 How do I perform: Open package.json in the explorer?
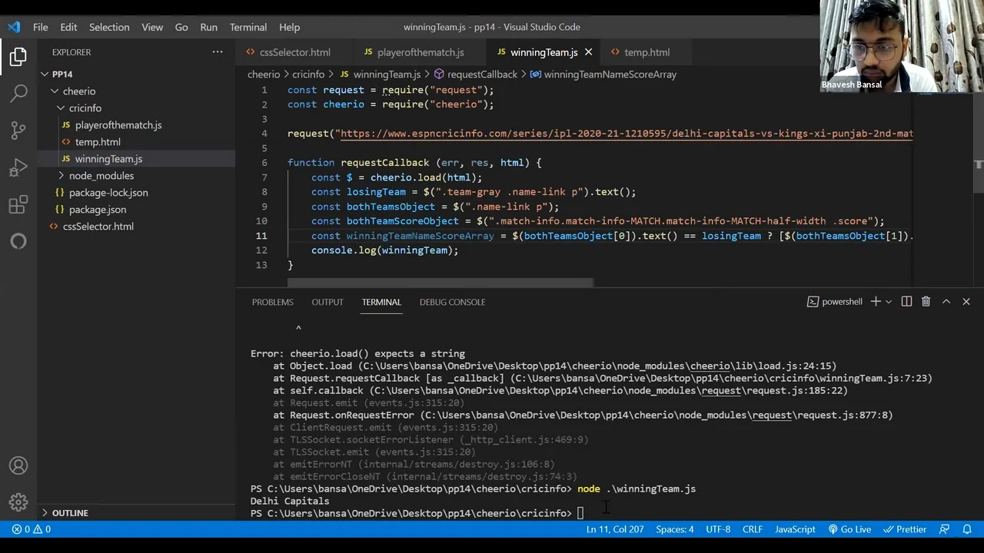[x=97, y=210]
